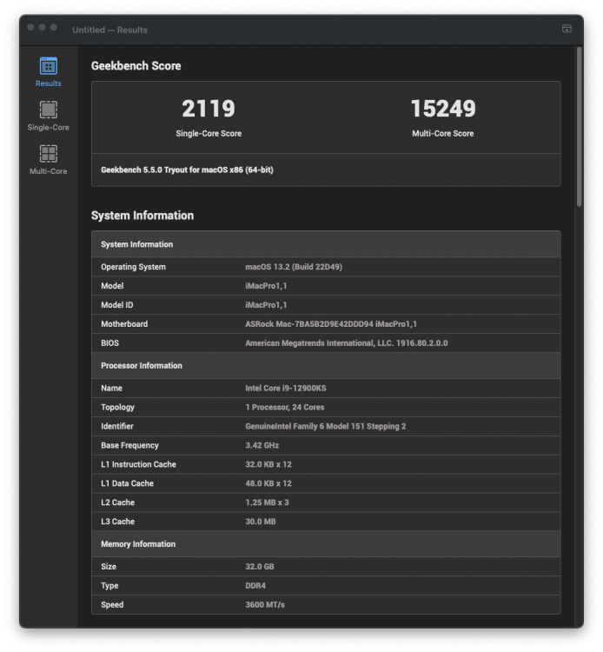Click the red close window button
The width and height of the screenshot is (603, 652).
(30, 28)
